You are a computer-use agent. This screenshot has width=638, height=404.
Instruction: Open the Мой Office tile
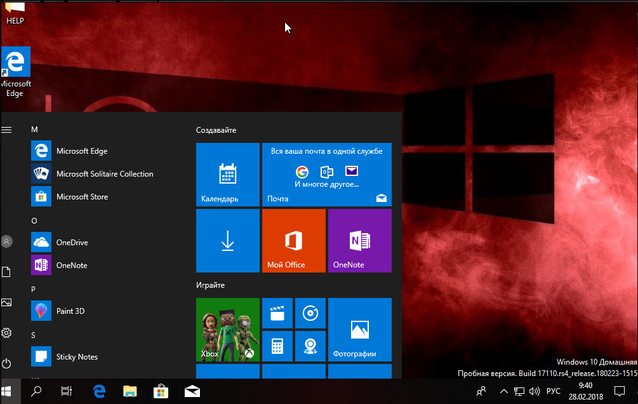[293, 241]
